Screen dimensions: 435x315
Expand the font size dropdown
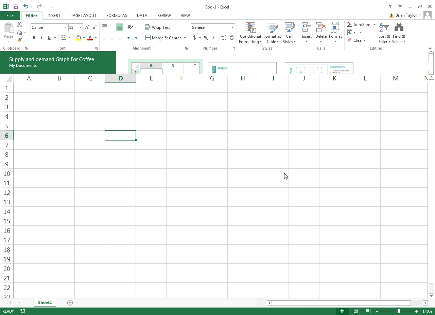81,27
